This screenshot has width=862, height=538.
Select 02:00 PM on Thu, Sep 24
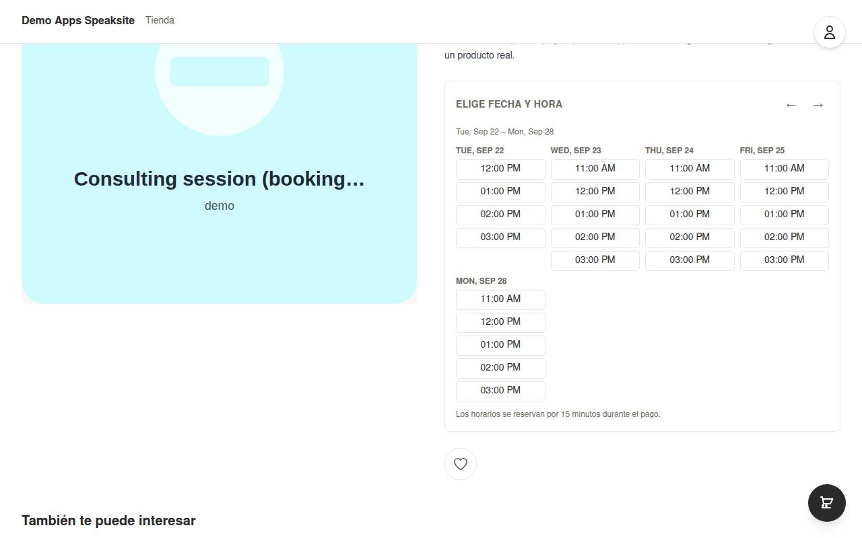(x=690, y=237)
